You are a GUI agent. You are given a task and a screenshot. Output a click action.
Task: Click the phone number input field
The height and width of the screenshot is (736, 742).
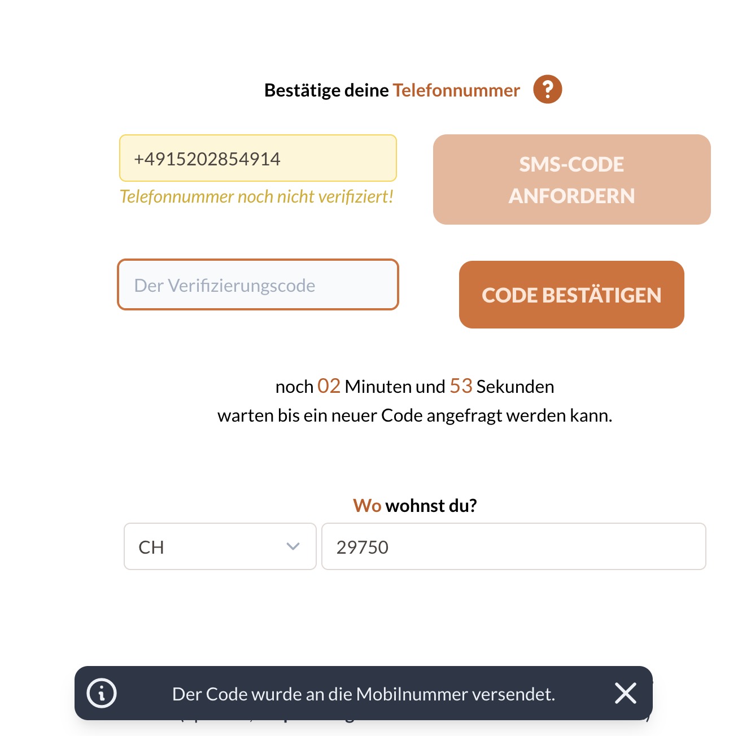click(x=258, y=159)
